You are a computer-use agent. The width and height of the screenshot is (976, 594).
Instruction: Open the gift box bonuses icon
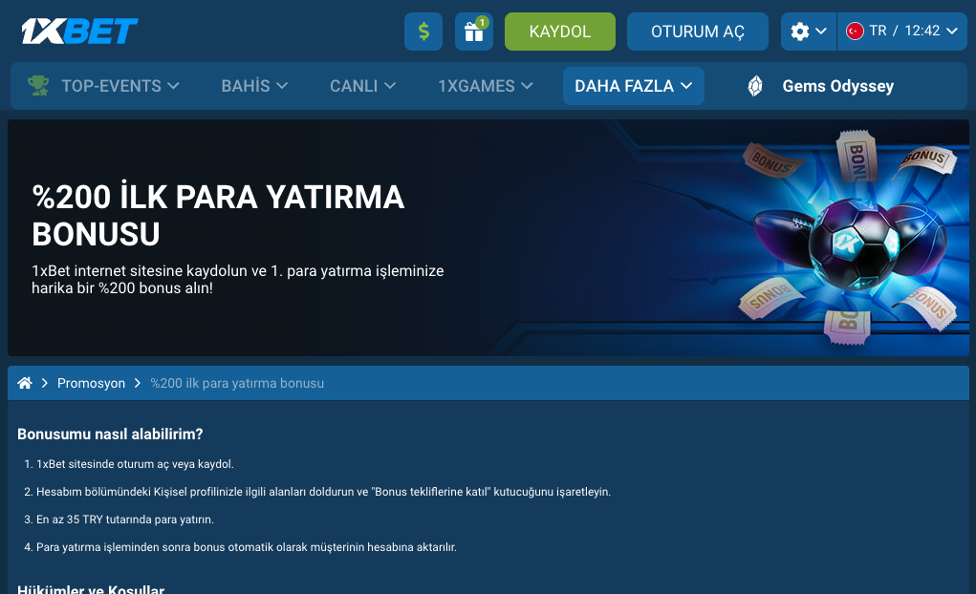coord(474,32)
